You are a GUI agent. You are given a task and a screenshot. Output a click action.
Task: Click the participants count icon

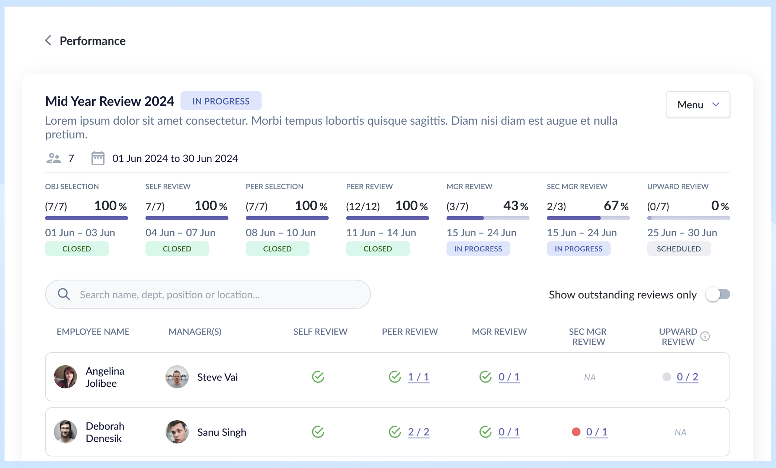pyautogui.click(x=54, y=158)
